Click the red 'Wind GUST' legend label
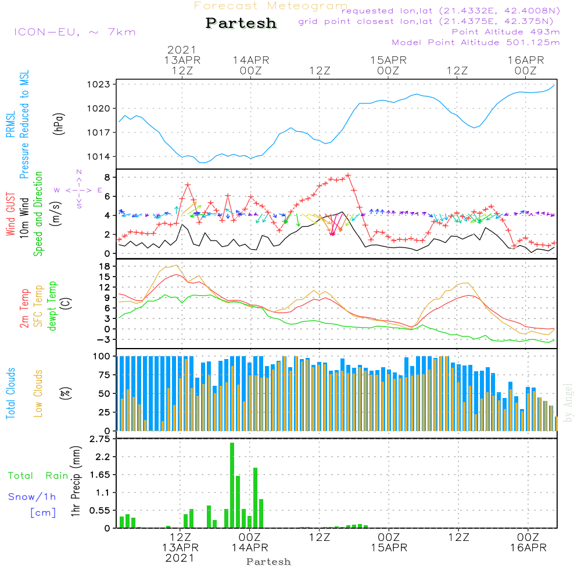 [x=10, y=214]
